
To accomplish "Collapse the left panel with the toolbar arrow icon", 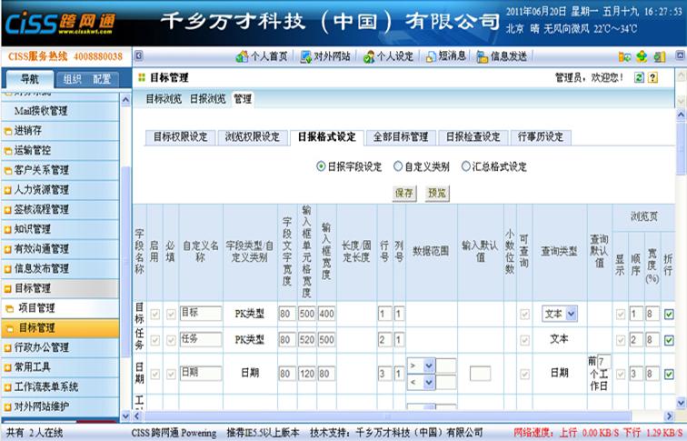I will tap(138, 56).
